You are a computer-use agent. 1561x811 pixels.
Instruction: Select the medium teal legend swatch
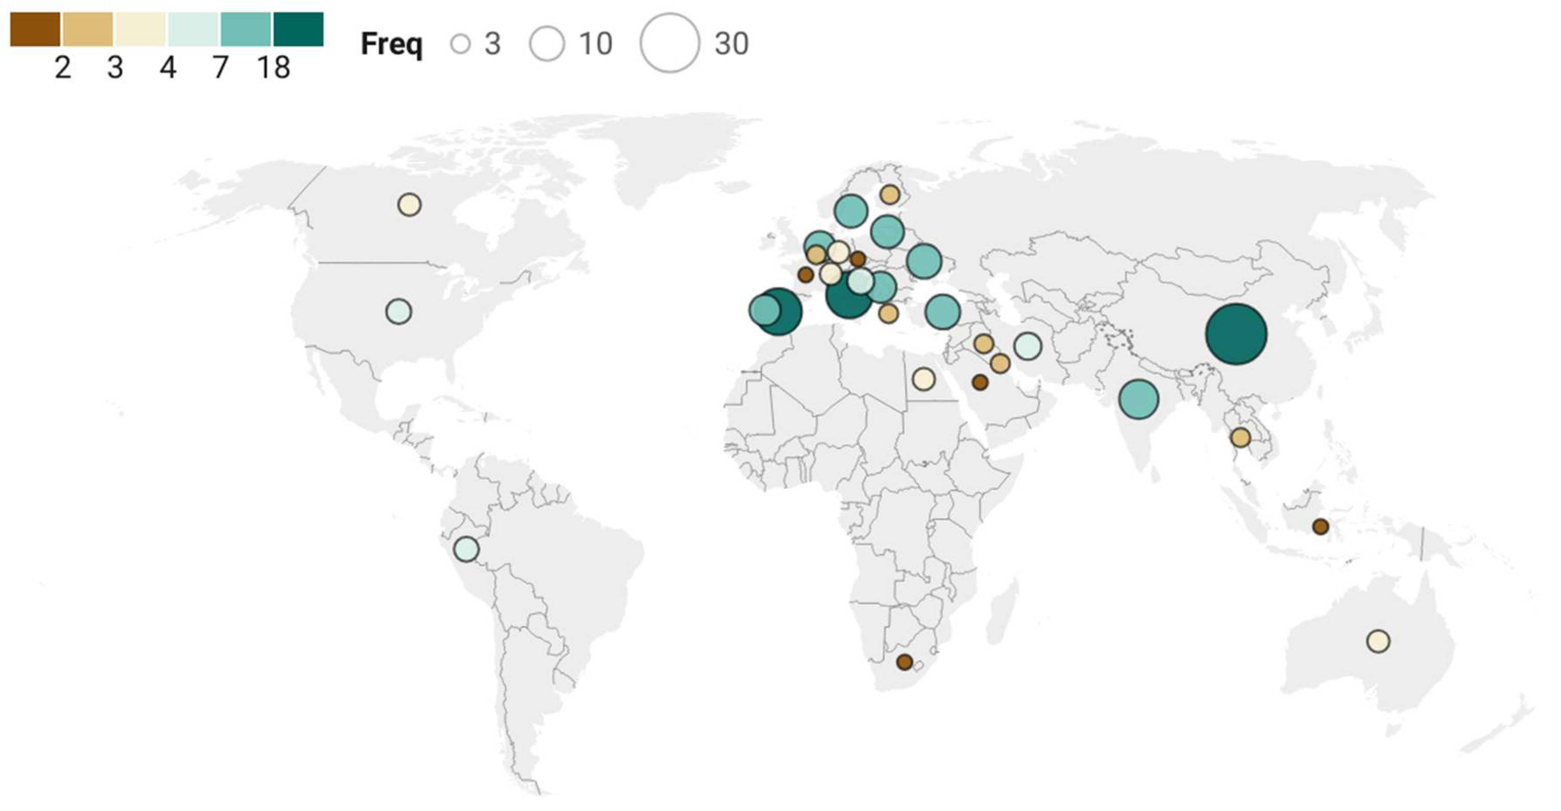pos(245,29)
